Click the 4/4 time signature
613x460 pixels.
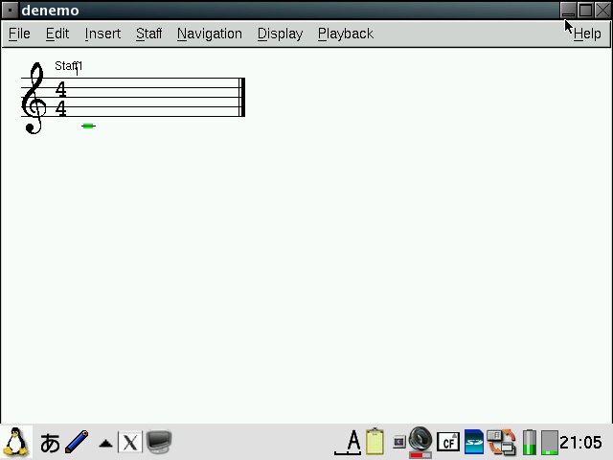click(x=61, y=99)
